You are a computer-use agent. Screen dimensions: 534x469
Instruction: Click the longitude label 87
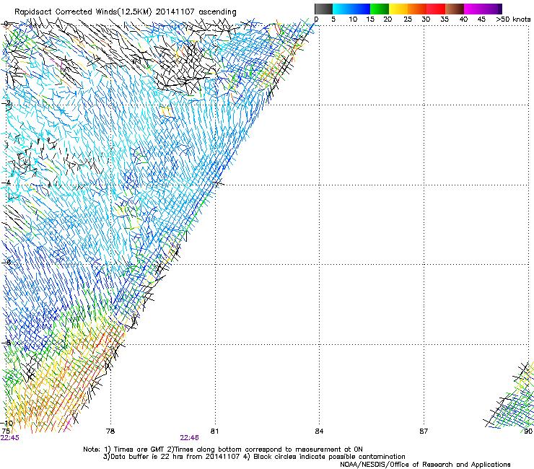click(424, 431)
